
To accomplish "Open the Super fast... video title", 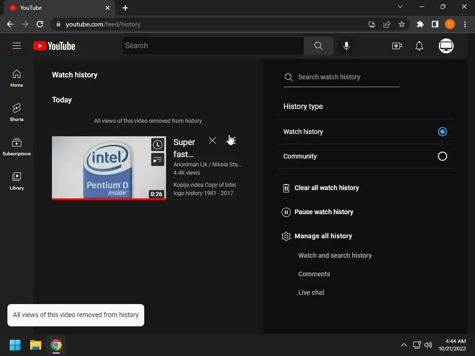I will [x=184, y=148].
